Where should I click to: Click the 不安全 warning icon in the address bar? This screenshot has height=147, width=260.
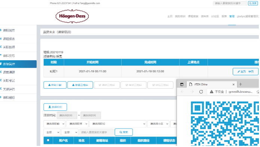(212, 92)
